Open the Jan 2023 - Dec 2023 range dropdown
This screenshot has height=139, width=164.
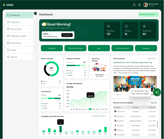point(99,116)
